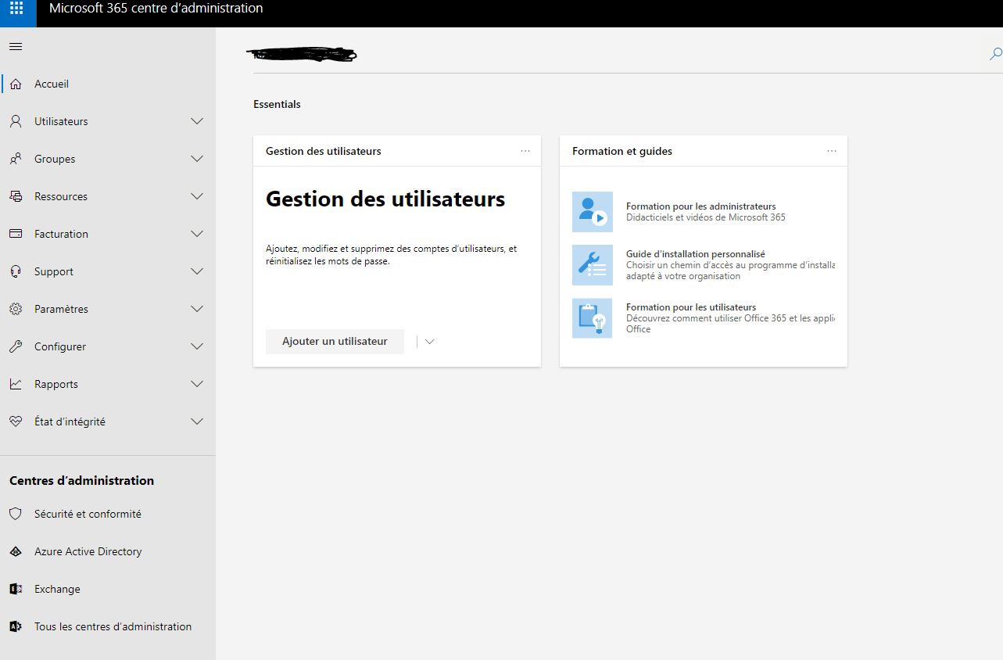This screenshot has width=1003, height=660.
Task: Open Gestion des utilisateurs card options ellipsis
Action: (525, 151)
